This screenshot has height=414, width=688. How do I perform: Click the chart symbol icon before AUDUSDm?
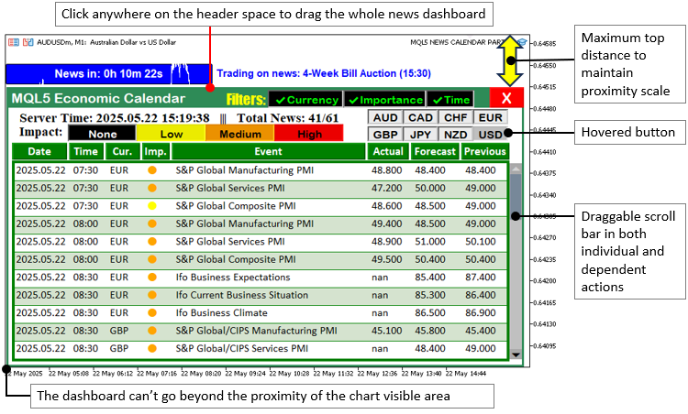pyautogui.click(x=28, y=42)
